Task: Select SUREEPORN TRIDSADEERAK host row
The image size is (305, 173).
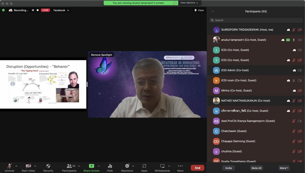Action: coord(256,30)
